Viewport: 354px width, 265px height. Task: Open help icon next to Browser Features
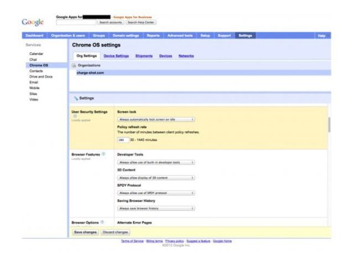coord(103,154)
